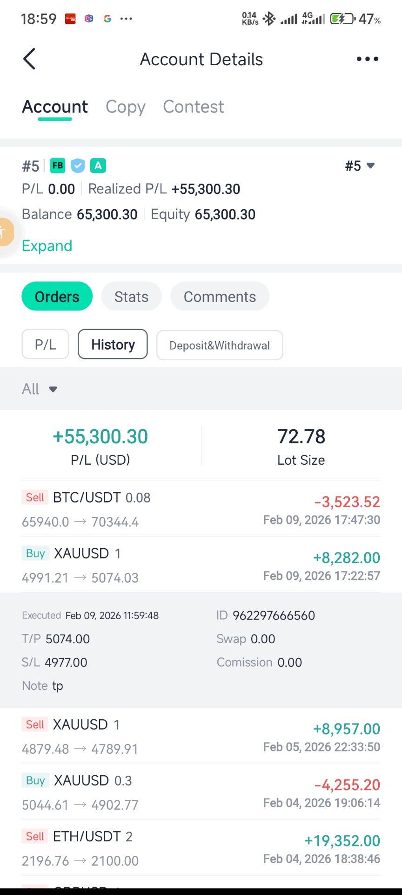Tap the battery indicator in status bar
Screen dimensions: 402x895
pos(342,19)
